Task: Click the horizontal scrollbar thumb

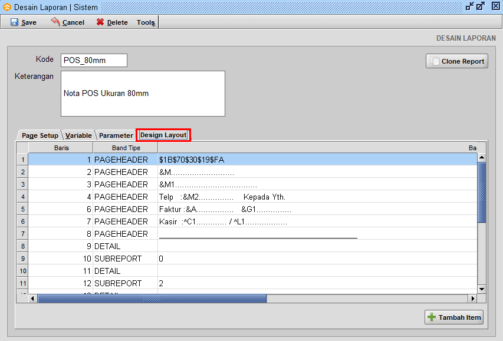Action: 152,299
